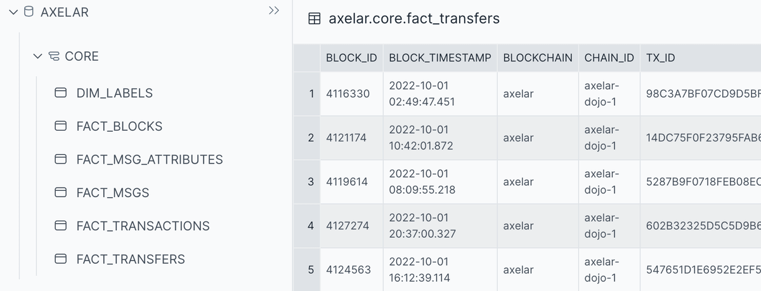Collapse the CORE schema chevron
This screenshot has height=291, width=761.
[37, 56]
